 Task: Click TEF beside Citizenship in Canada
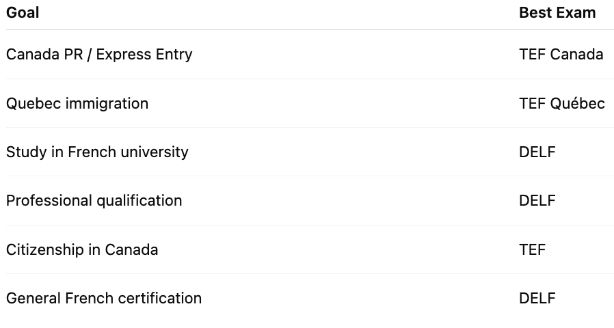click(x=532, y=249)
